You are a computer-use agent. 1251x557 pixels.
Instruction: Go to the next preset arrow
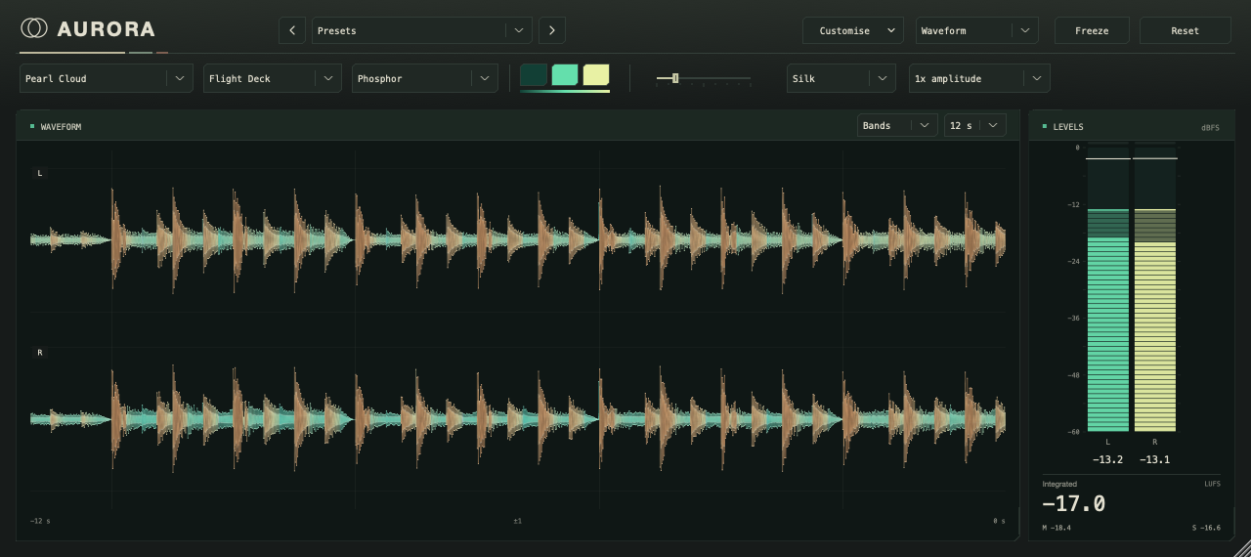point(552,30)
